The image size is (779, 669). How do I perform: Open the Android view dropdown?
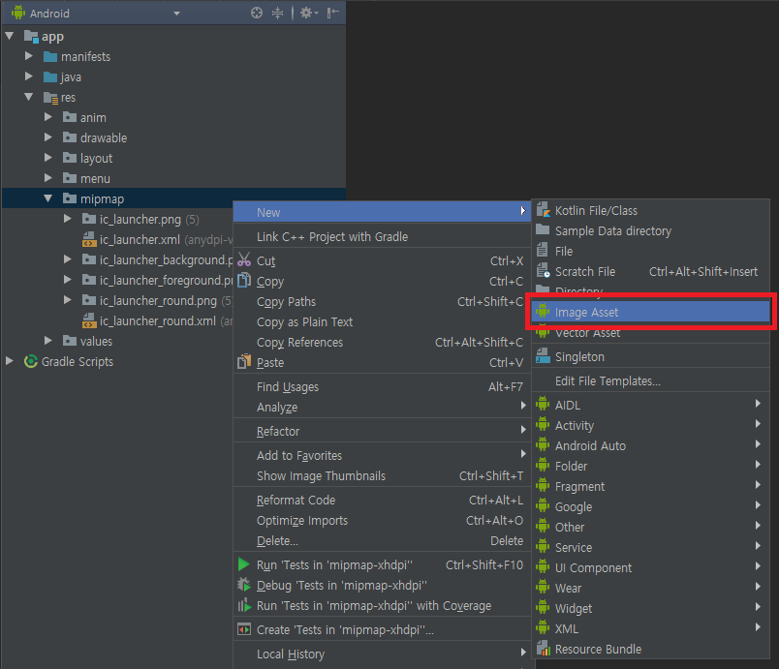176,14
